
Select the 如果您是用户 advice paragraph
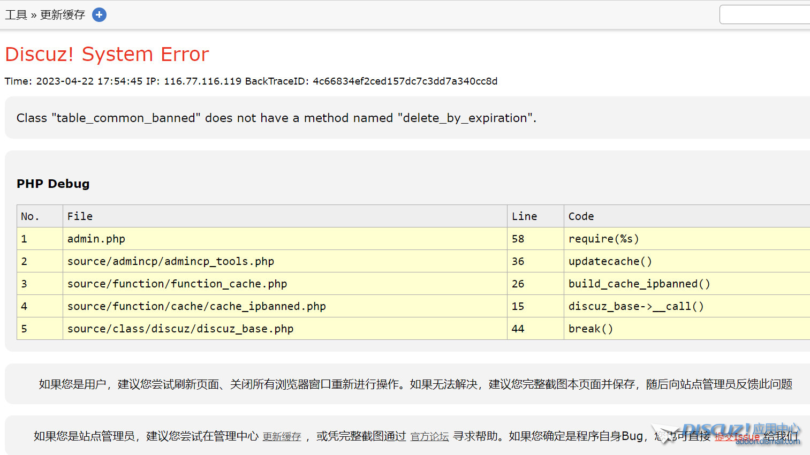click(415, 384)
